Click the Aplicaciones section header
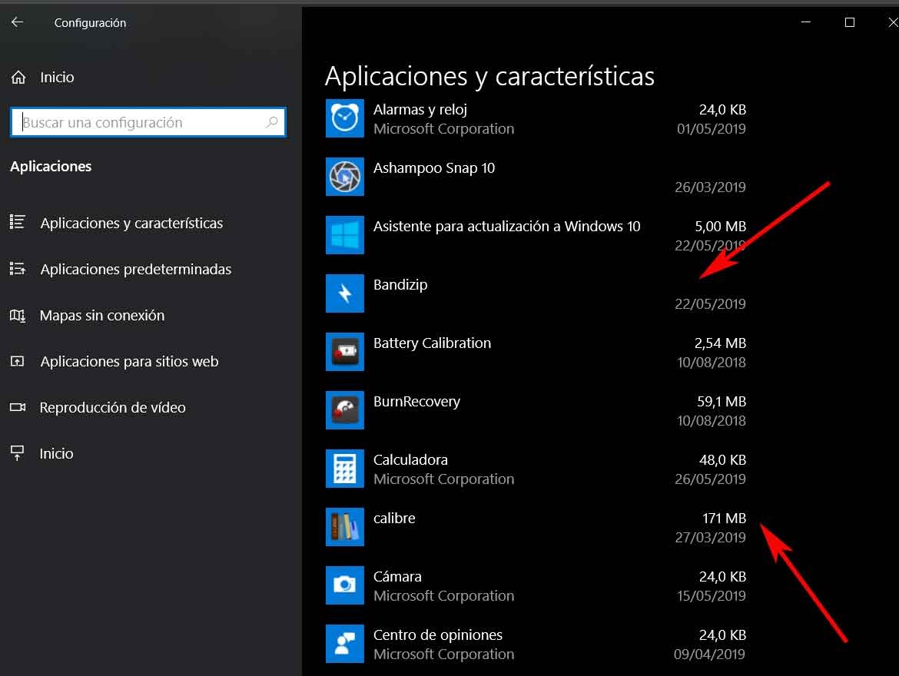The image size is (899, 676). coord(51,166)
